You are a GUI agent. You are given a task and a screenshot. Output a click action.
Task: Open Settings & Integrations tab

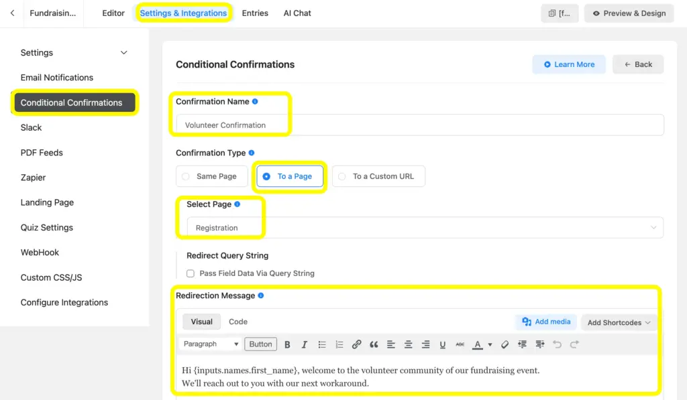pyautogui.click(x=183, y=13)
